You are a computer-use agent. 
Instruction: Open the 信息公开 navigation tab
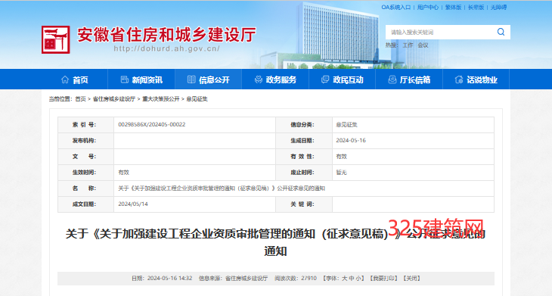[x=209, y=79]
